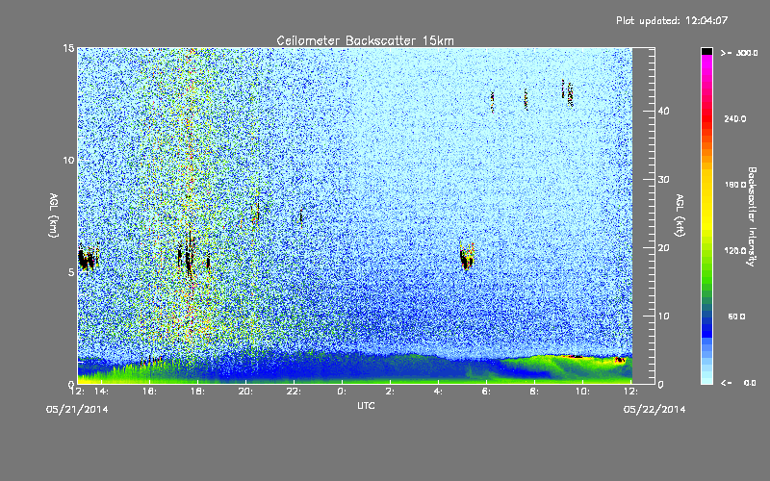
Task: Click the '6:' x-axis time label
Action: [486, 392]
